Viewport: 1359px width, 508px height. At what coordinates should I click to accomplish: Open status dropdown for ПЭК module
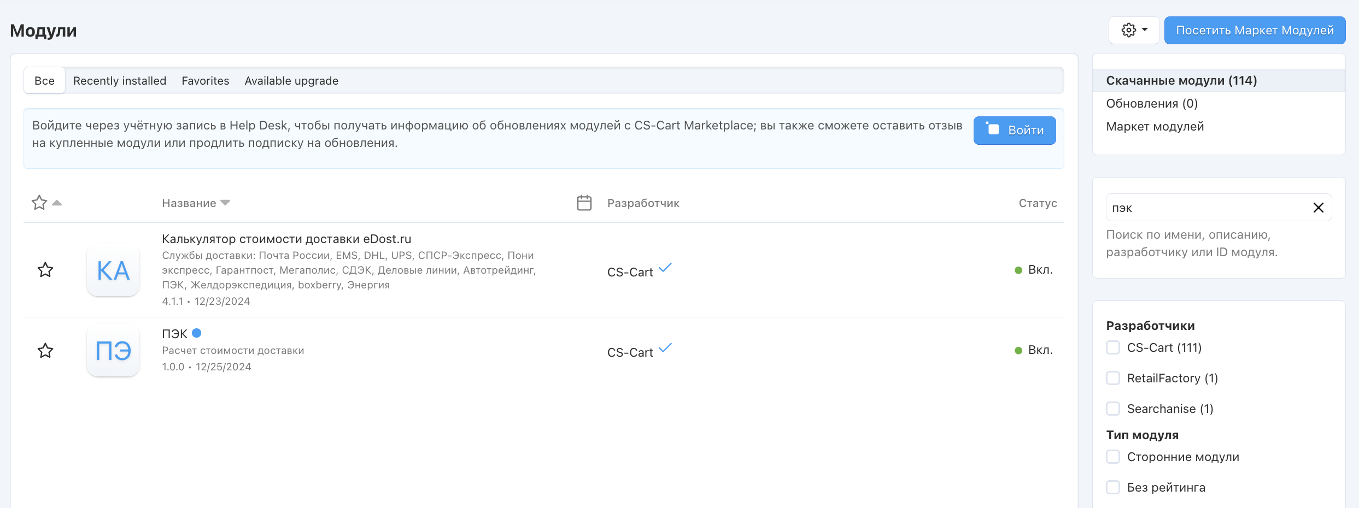point(1034,350)
